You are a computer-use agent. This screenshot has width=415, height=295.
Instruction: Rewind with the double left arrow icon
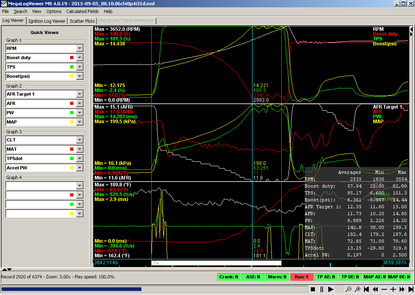[375, 289]
